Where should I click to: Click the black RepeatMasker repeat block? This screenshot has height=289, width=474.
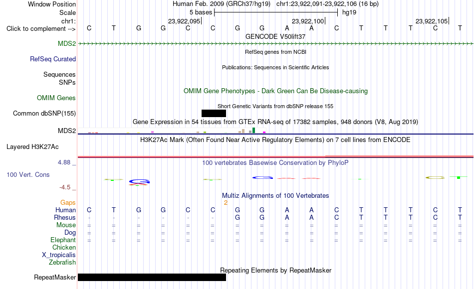(152, 277)
